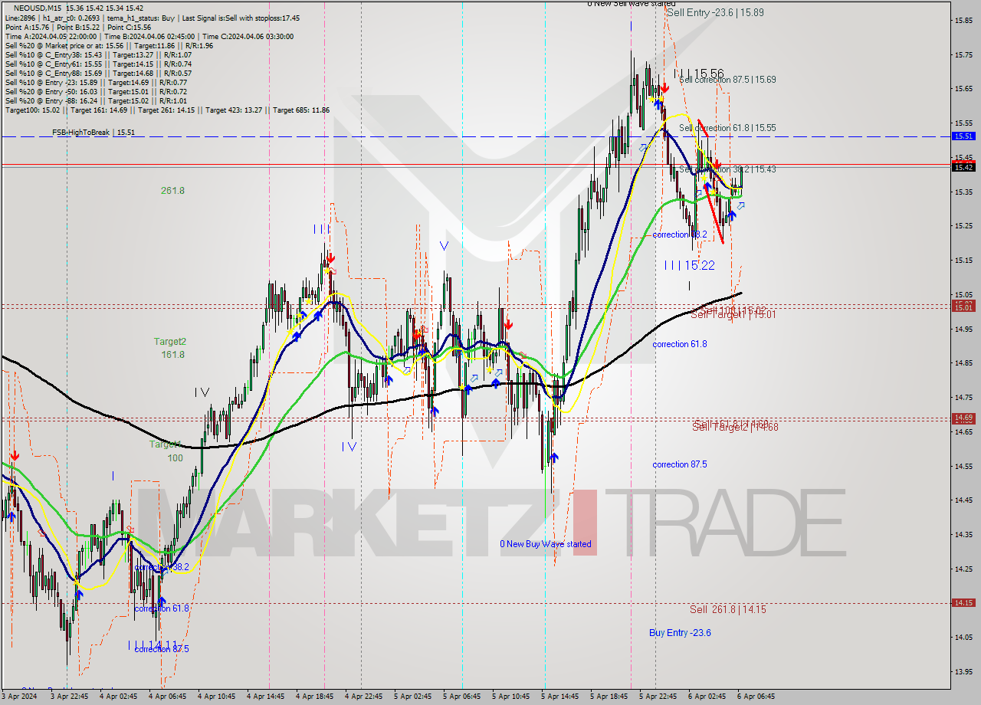Click the red 14.69 price tag on axis
This screenshot has height=705, width=981.
click(963, 418)
